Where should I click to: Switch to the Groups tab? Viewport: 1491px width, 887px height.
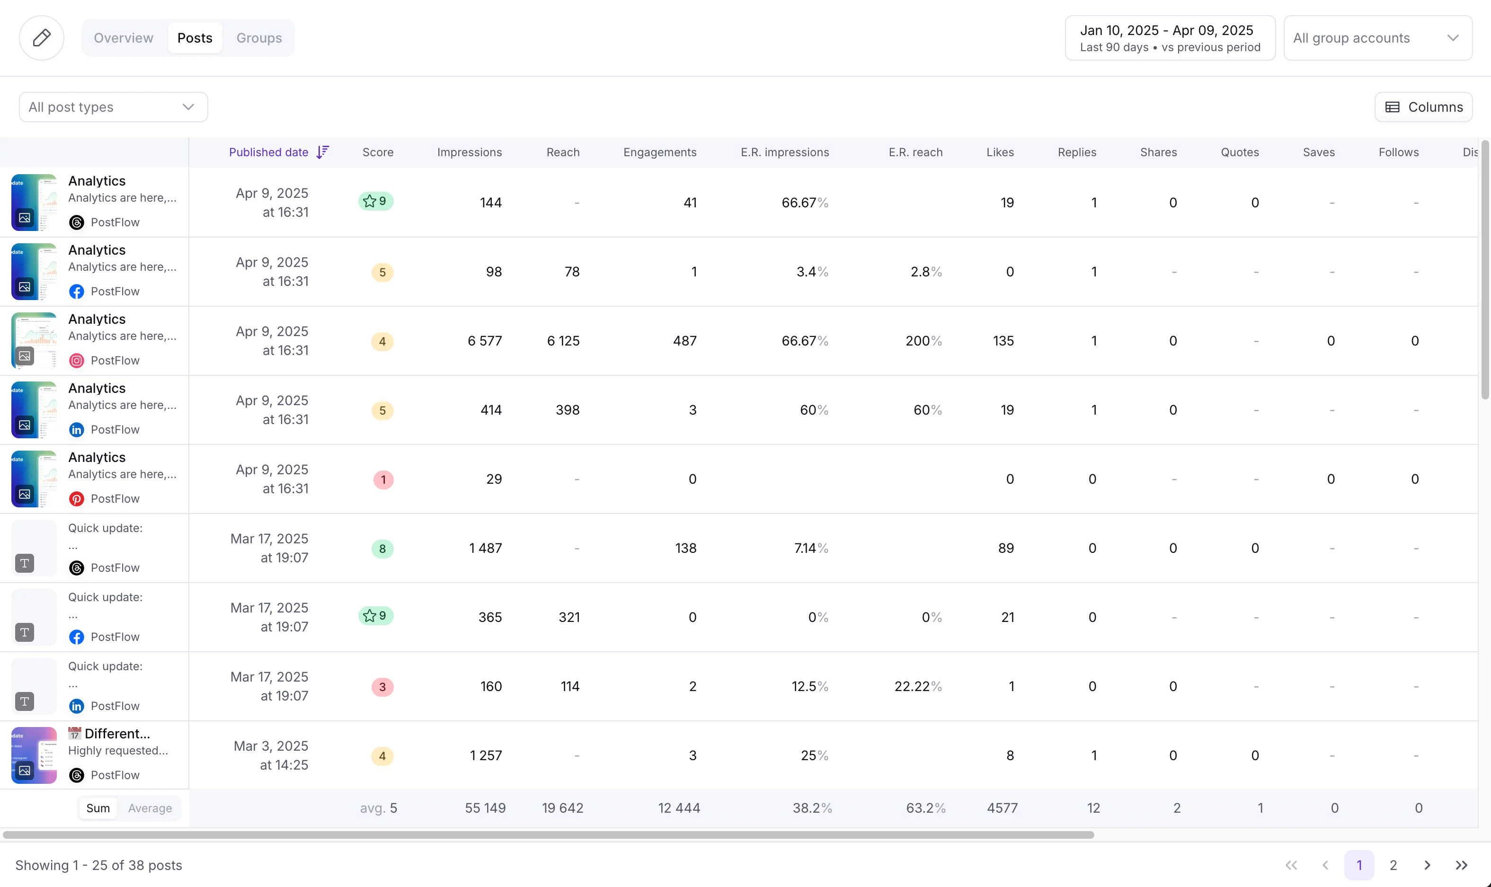point(259,38)
